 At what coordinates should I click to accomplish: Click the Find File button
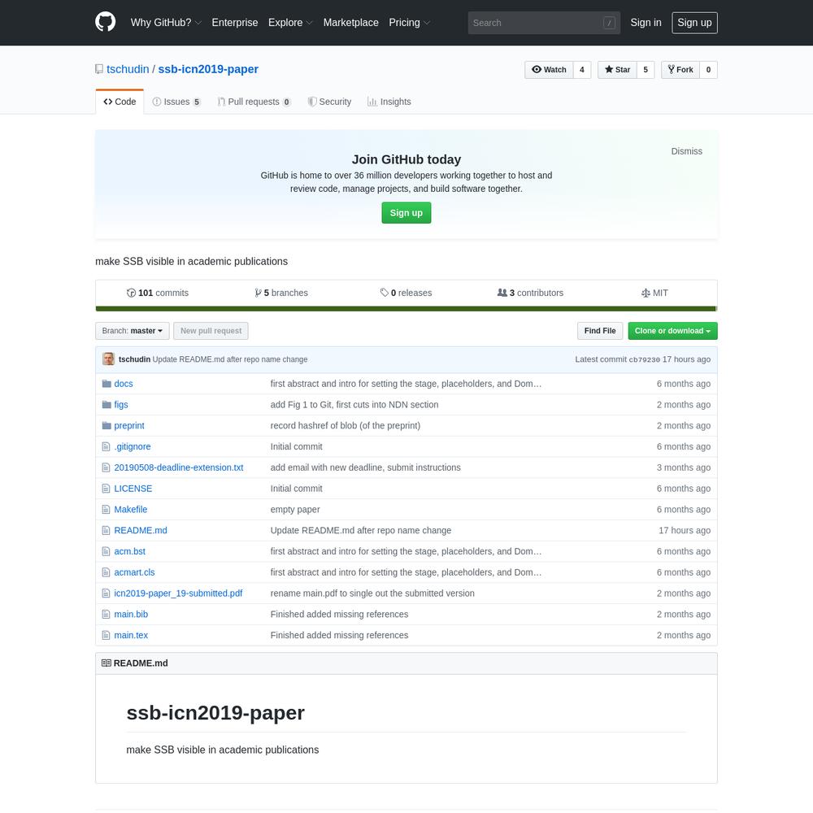coord(600,331)
